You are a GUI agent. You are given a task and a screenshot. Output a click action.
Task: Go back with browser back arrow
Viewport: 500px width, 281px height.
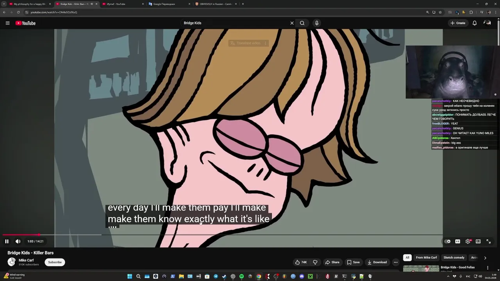click(x=4, y=12)
